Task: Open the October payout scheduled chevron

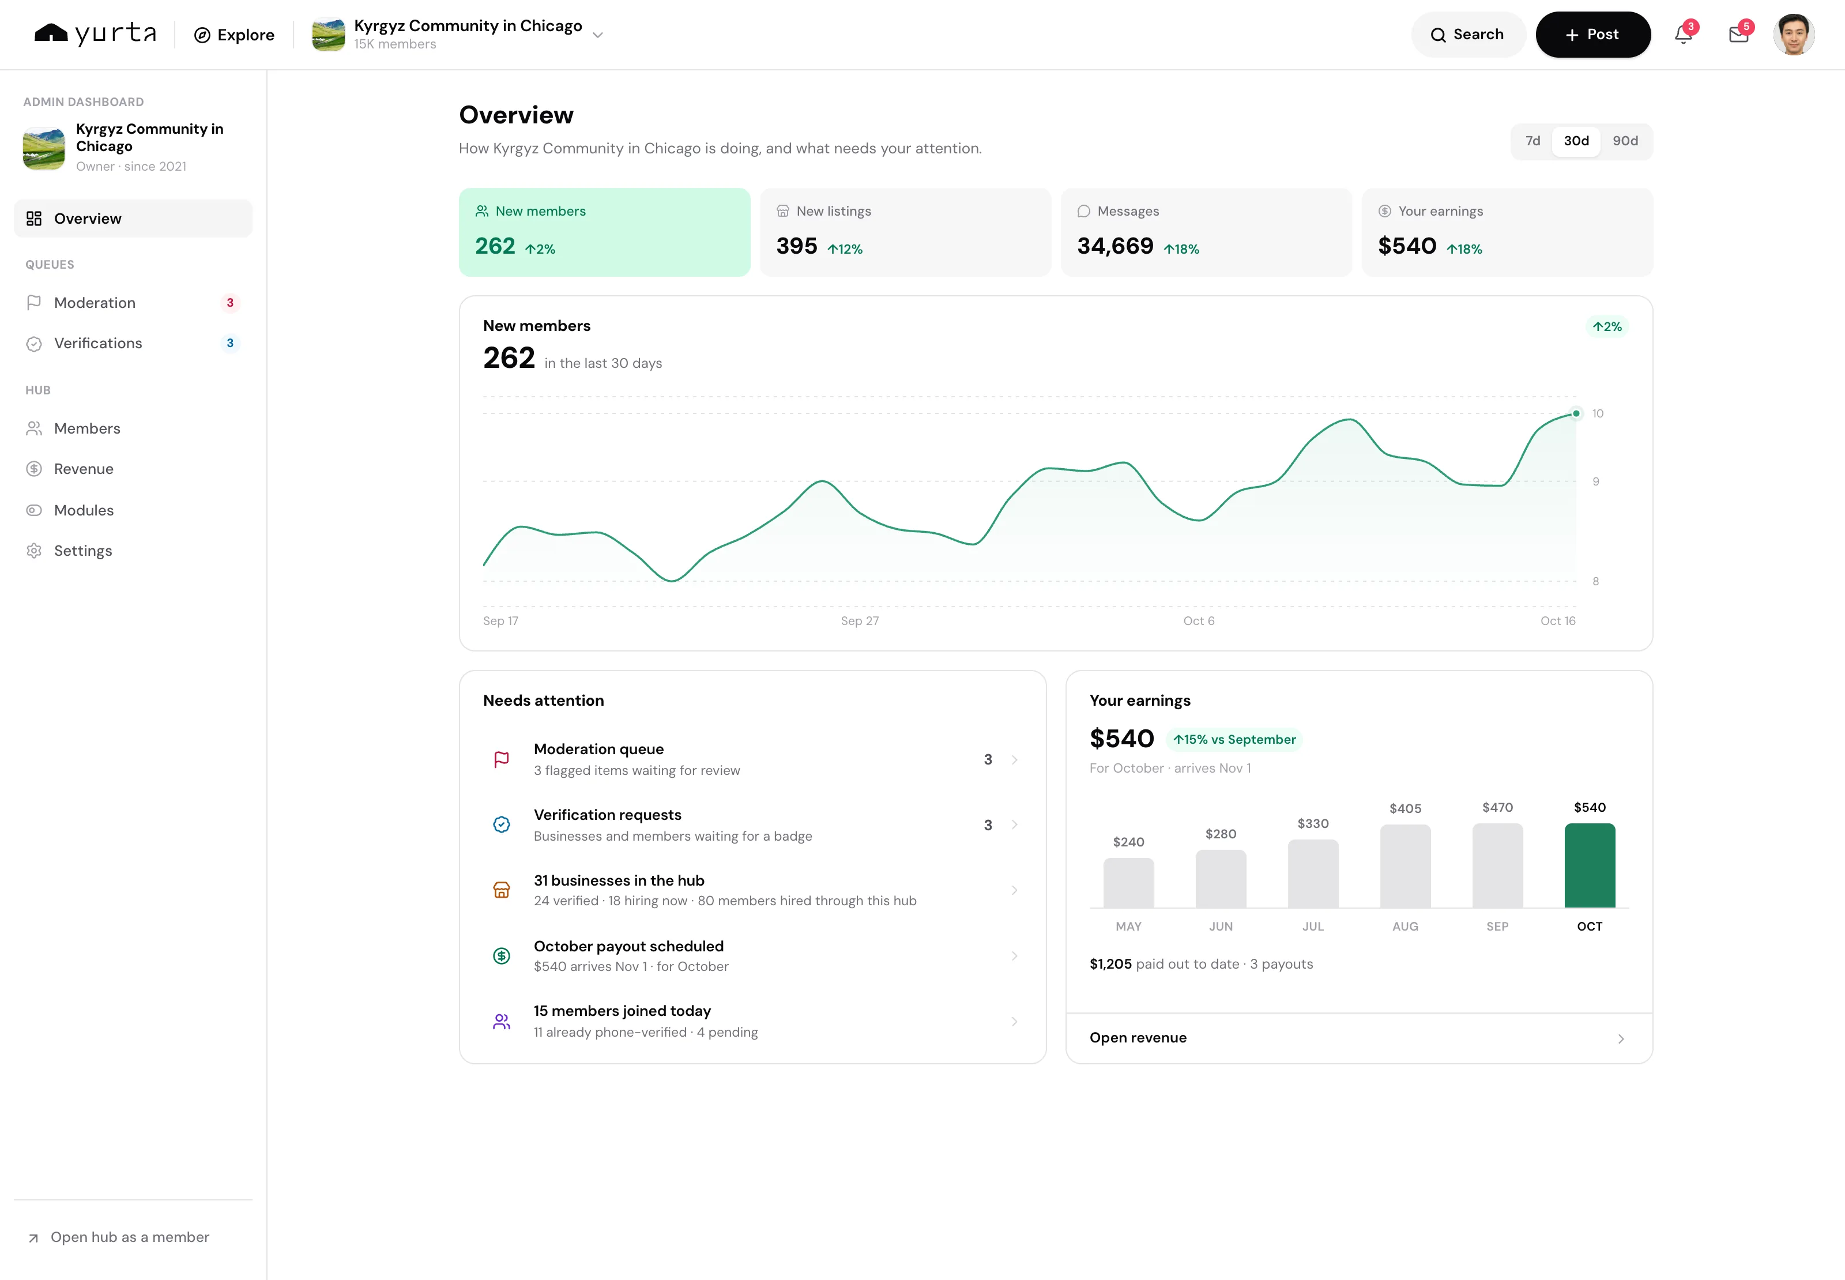Action: 1014,956
